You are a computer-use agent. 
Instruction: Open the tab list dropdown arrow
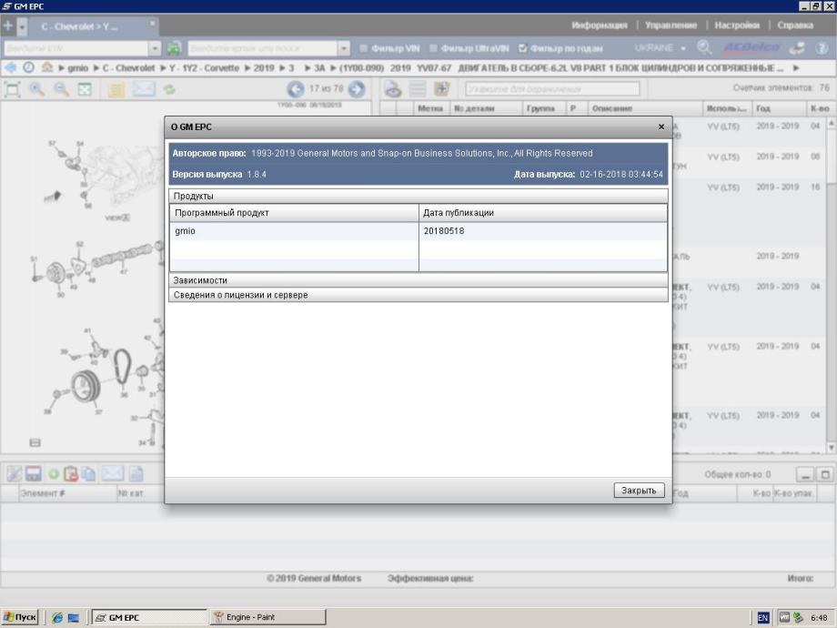click(x=22, y=25)
